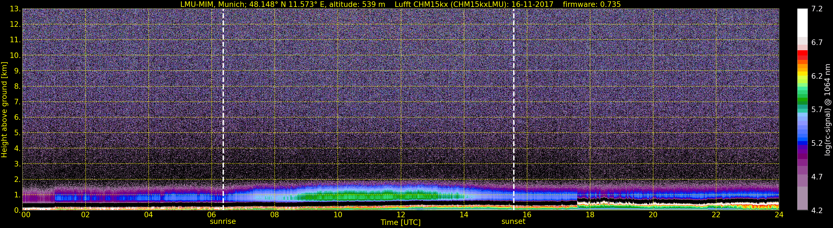833x228 pixels.
Task: Click the '04' time tick label
Action: tap(148, 215)
